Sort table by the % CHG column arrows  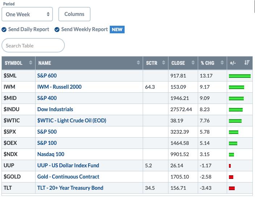222,63
